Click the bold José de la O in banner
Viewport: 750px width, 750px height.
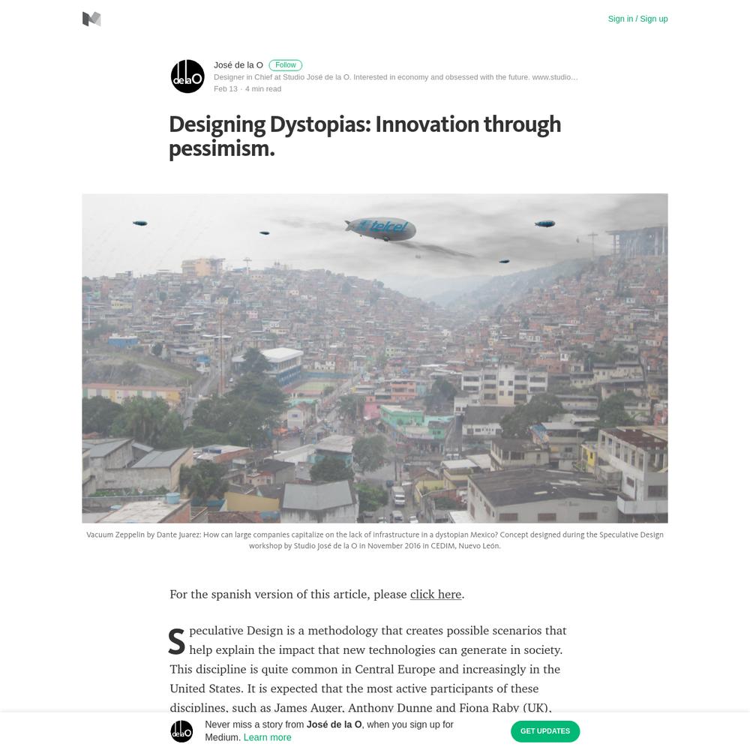pyautogui.click(x=334, y=724)
